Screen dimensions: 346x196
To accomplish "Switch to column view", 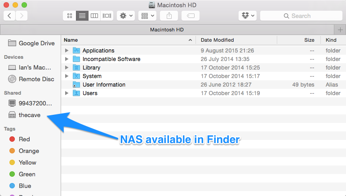I will click(94, 16).
